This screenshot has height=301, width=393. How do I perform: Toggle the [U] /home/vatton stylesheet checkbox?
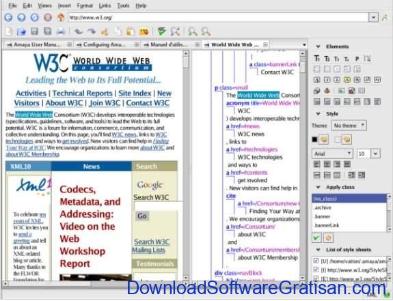316,261
